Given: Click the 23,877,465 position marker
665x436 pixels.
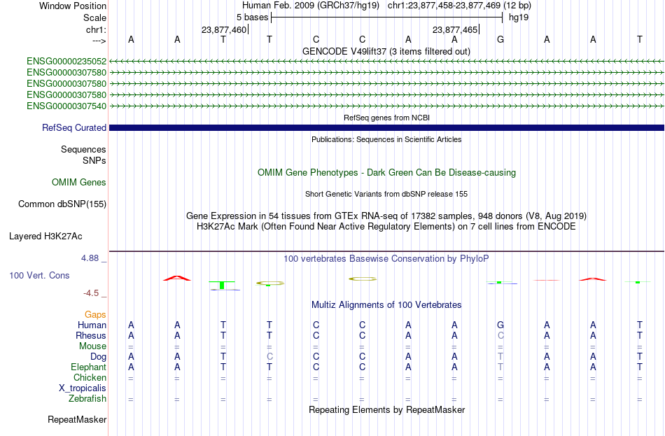Looking at the screenshot, I should pyautogui.click(x=455, y=29).
